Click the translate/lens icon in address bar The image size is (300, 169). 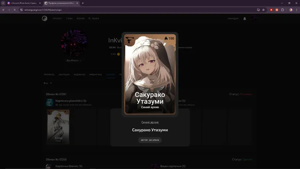pos(258,10)
